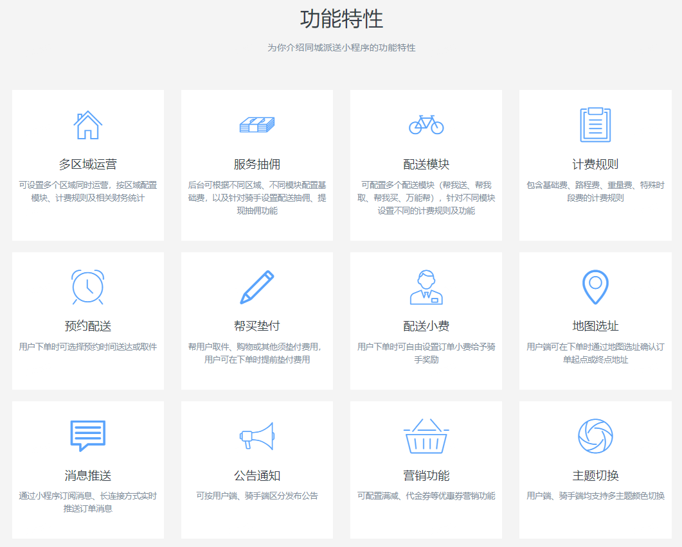Image resolution: width=682 pixels, height=547 pixels.
Task: Click the 计费规则 heading
Action: [595, 164]
